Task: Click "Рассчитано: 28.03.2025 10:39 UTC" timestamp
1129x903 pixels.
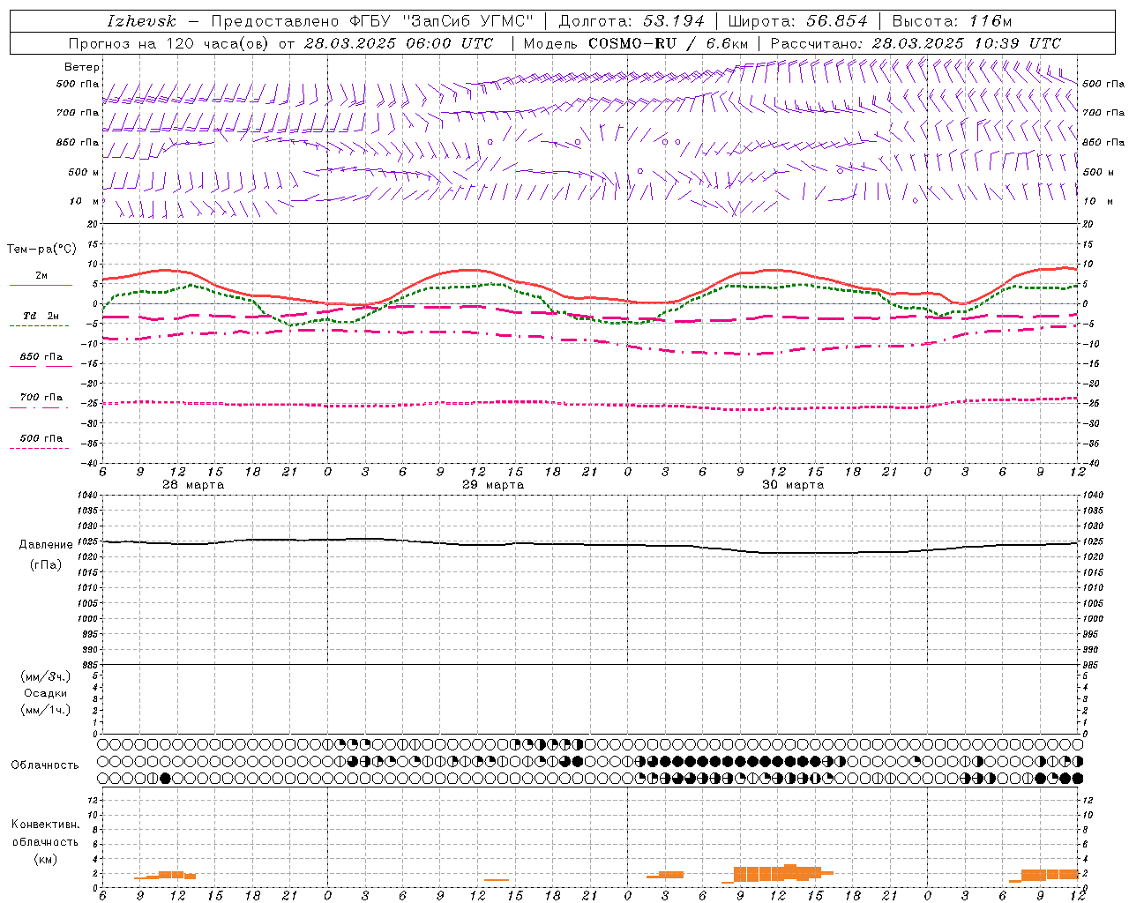Action: point(916,43)
